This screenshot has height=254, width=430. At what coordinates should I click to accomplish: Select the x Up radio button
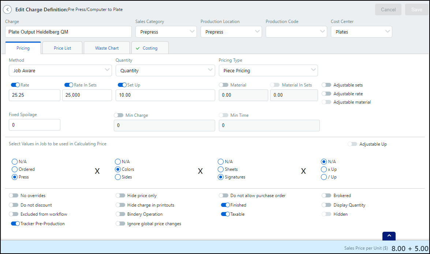pos(324,169)
